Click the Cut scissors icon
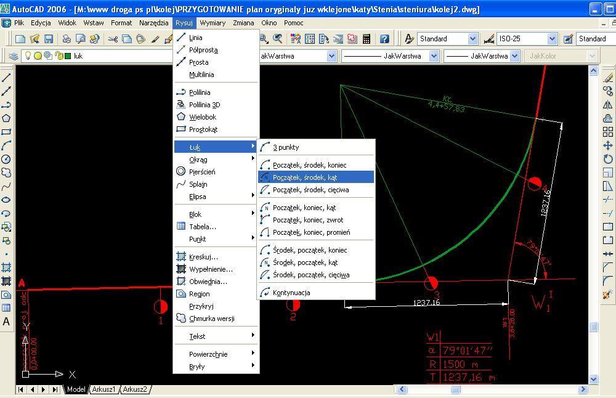 click(113, 38)
